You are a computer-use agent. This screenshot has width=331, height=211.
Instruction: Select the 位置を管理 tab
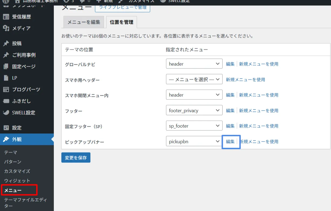point(122,22)
